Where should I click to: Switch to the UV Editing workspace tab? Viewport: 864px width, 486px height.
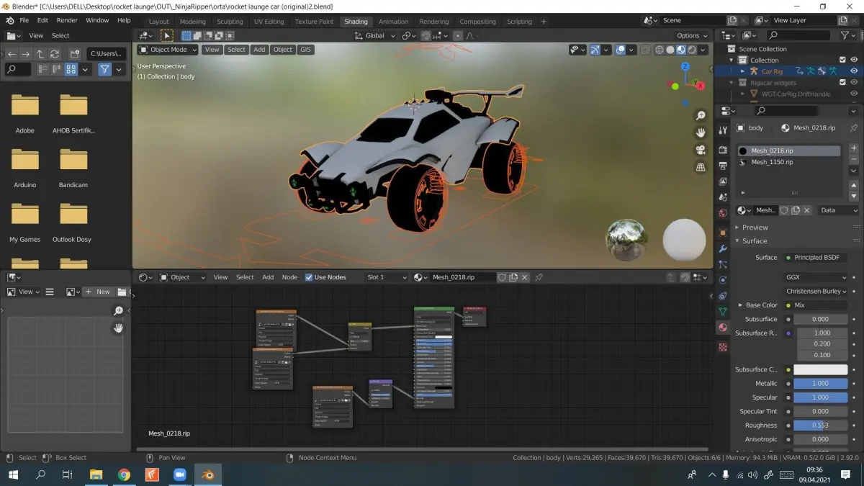pyautogui.click(x=269, y=22)
